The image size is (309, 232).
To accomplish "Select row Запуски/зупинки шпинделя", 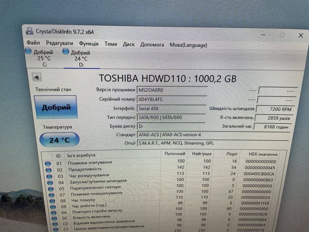I will (161, 181).
